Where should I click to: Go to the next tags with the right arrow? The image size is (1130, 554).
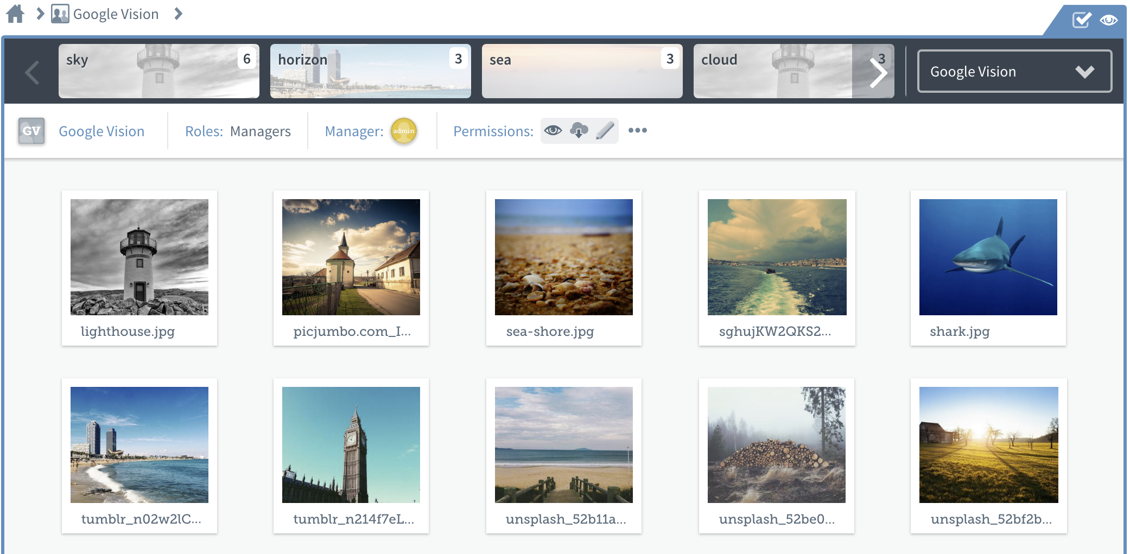coord(878,72)
